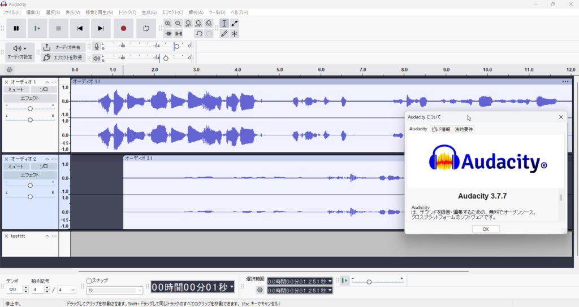Close the testttt label track
The image size is (579, 307).
6,236
